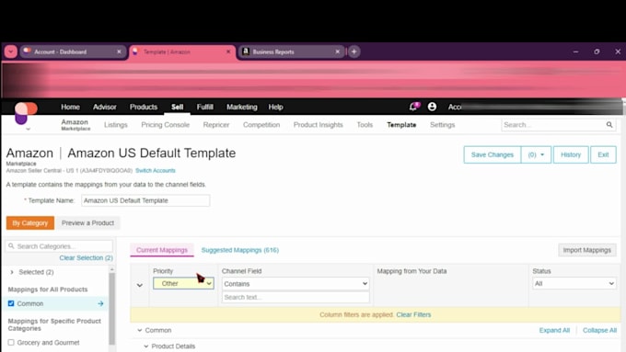Image resolution: width=626 pixels, height=352 pixels.
Task: Select the Template submenu item
Action: [x=401, y=125]
